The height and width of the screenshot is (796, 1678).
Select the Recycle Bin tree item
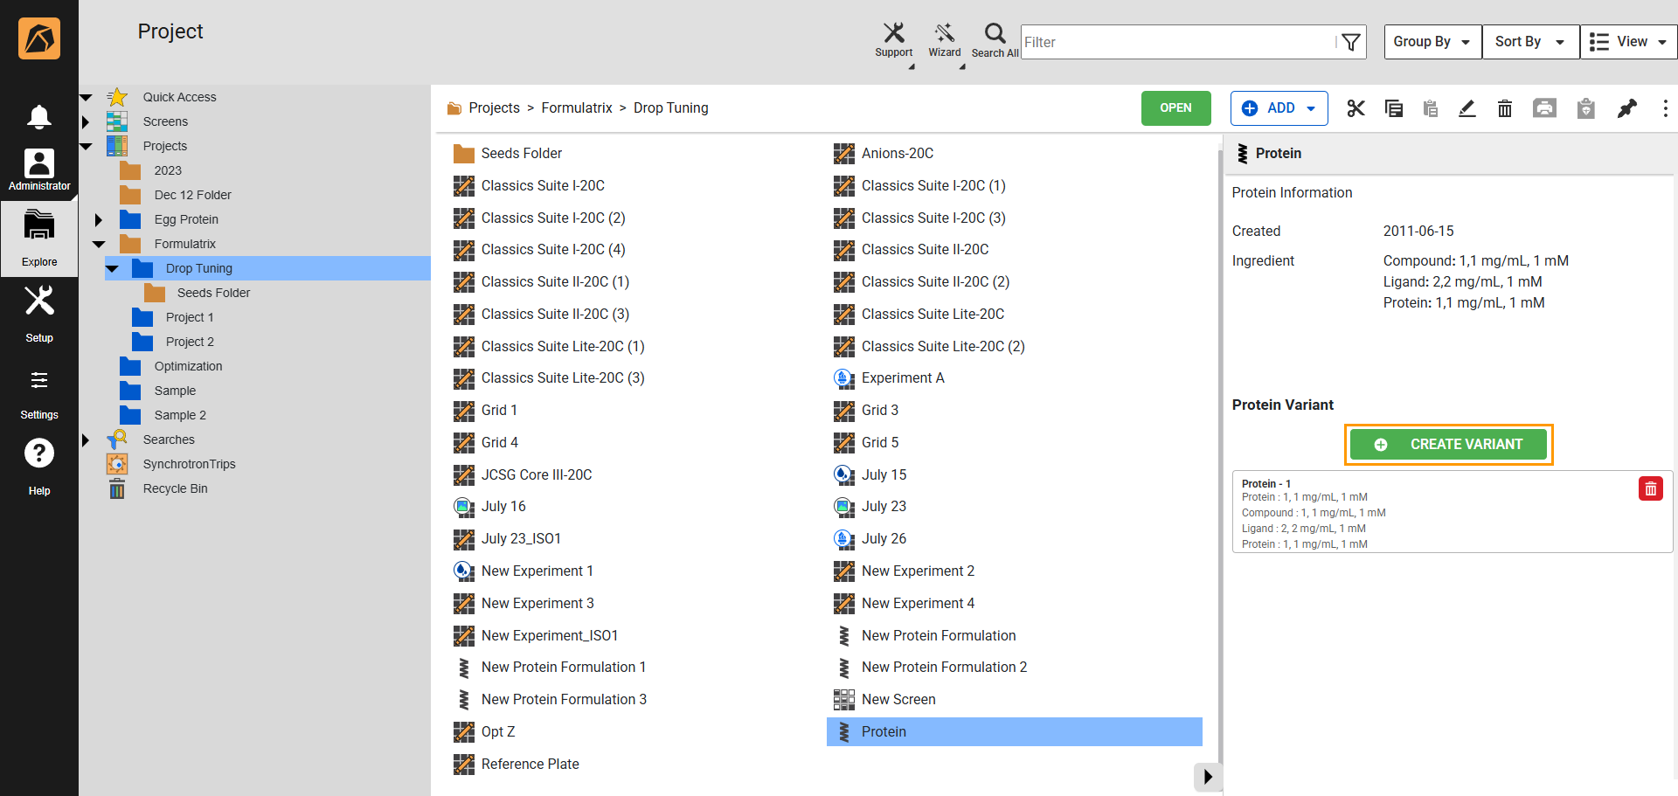point(175,488)
